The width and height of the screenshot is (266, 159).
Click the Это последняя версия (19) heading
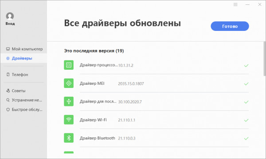94,51
